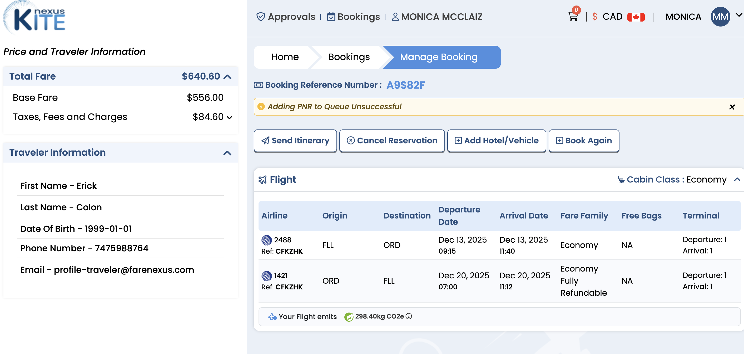Go to Home breadcrumb tab
The height and width of the screenshot is (354, 744).
pyautogui.click(x=285, y=57)
